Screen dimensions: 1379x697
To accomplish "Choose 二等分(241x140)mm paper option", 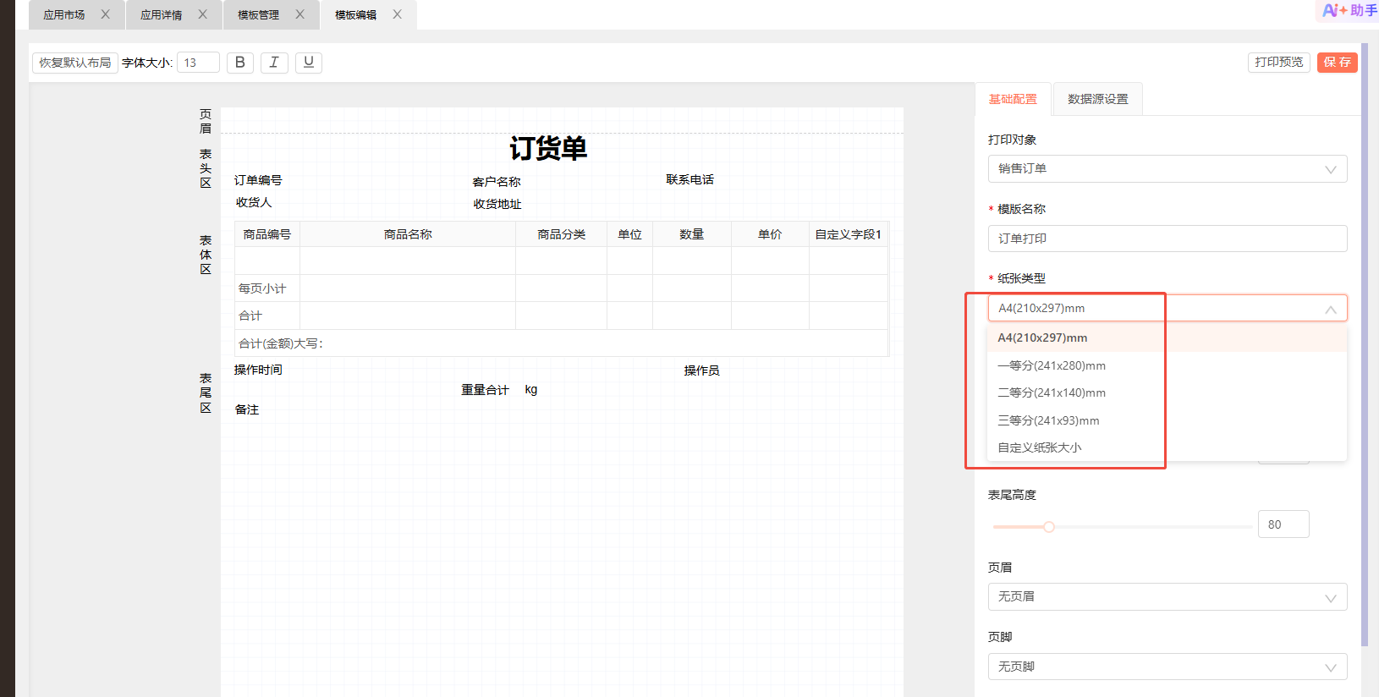I will (1167, 392).
